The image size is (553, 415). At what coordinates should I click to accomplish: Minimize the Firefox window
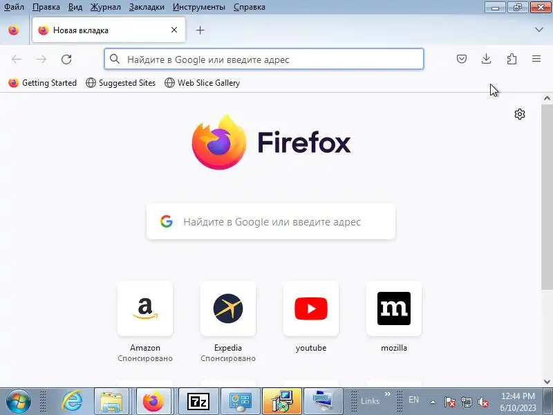[x=495, y=7]
